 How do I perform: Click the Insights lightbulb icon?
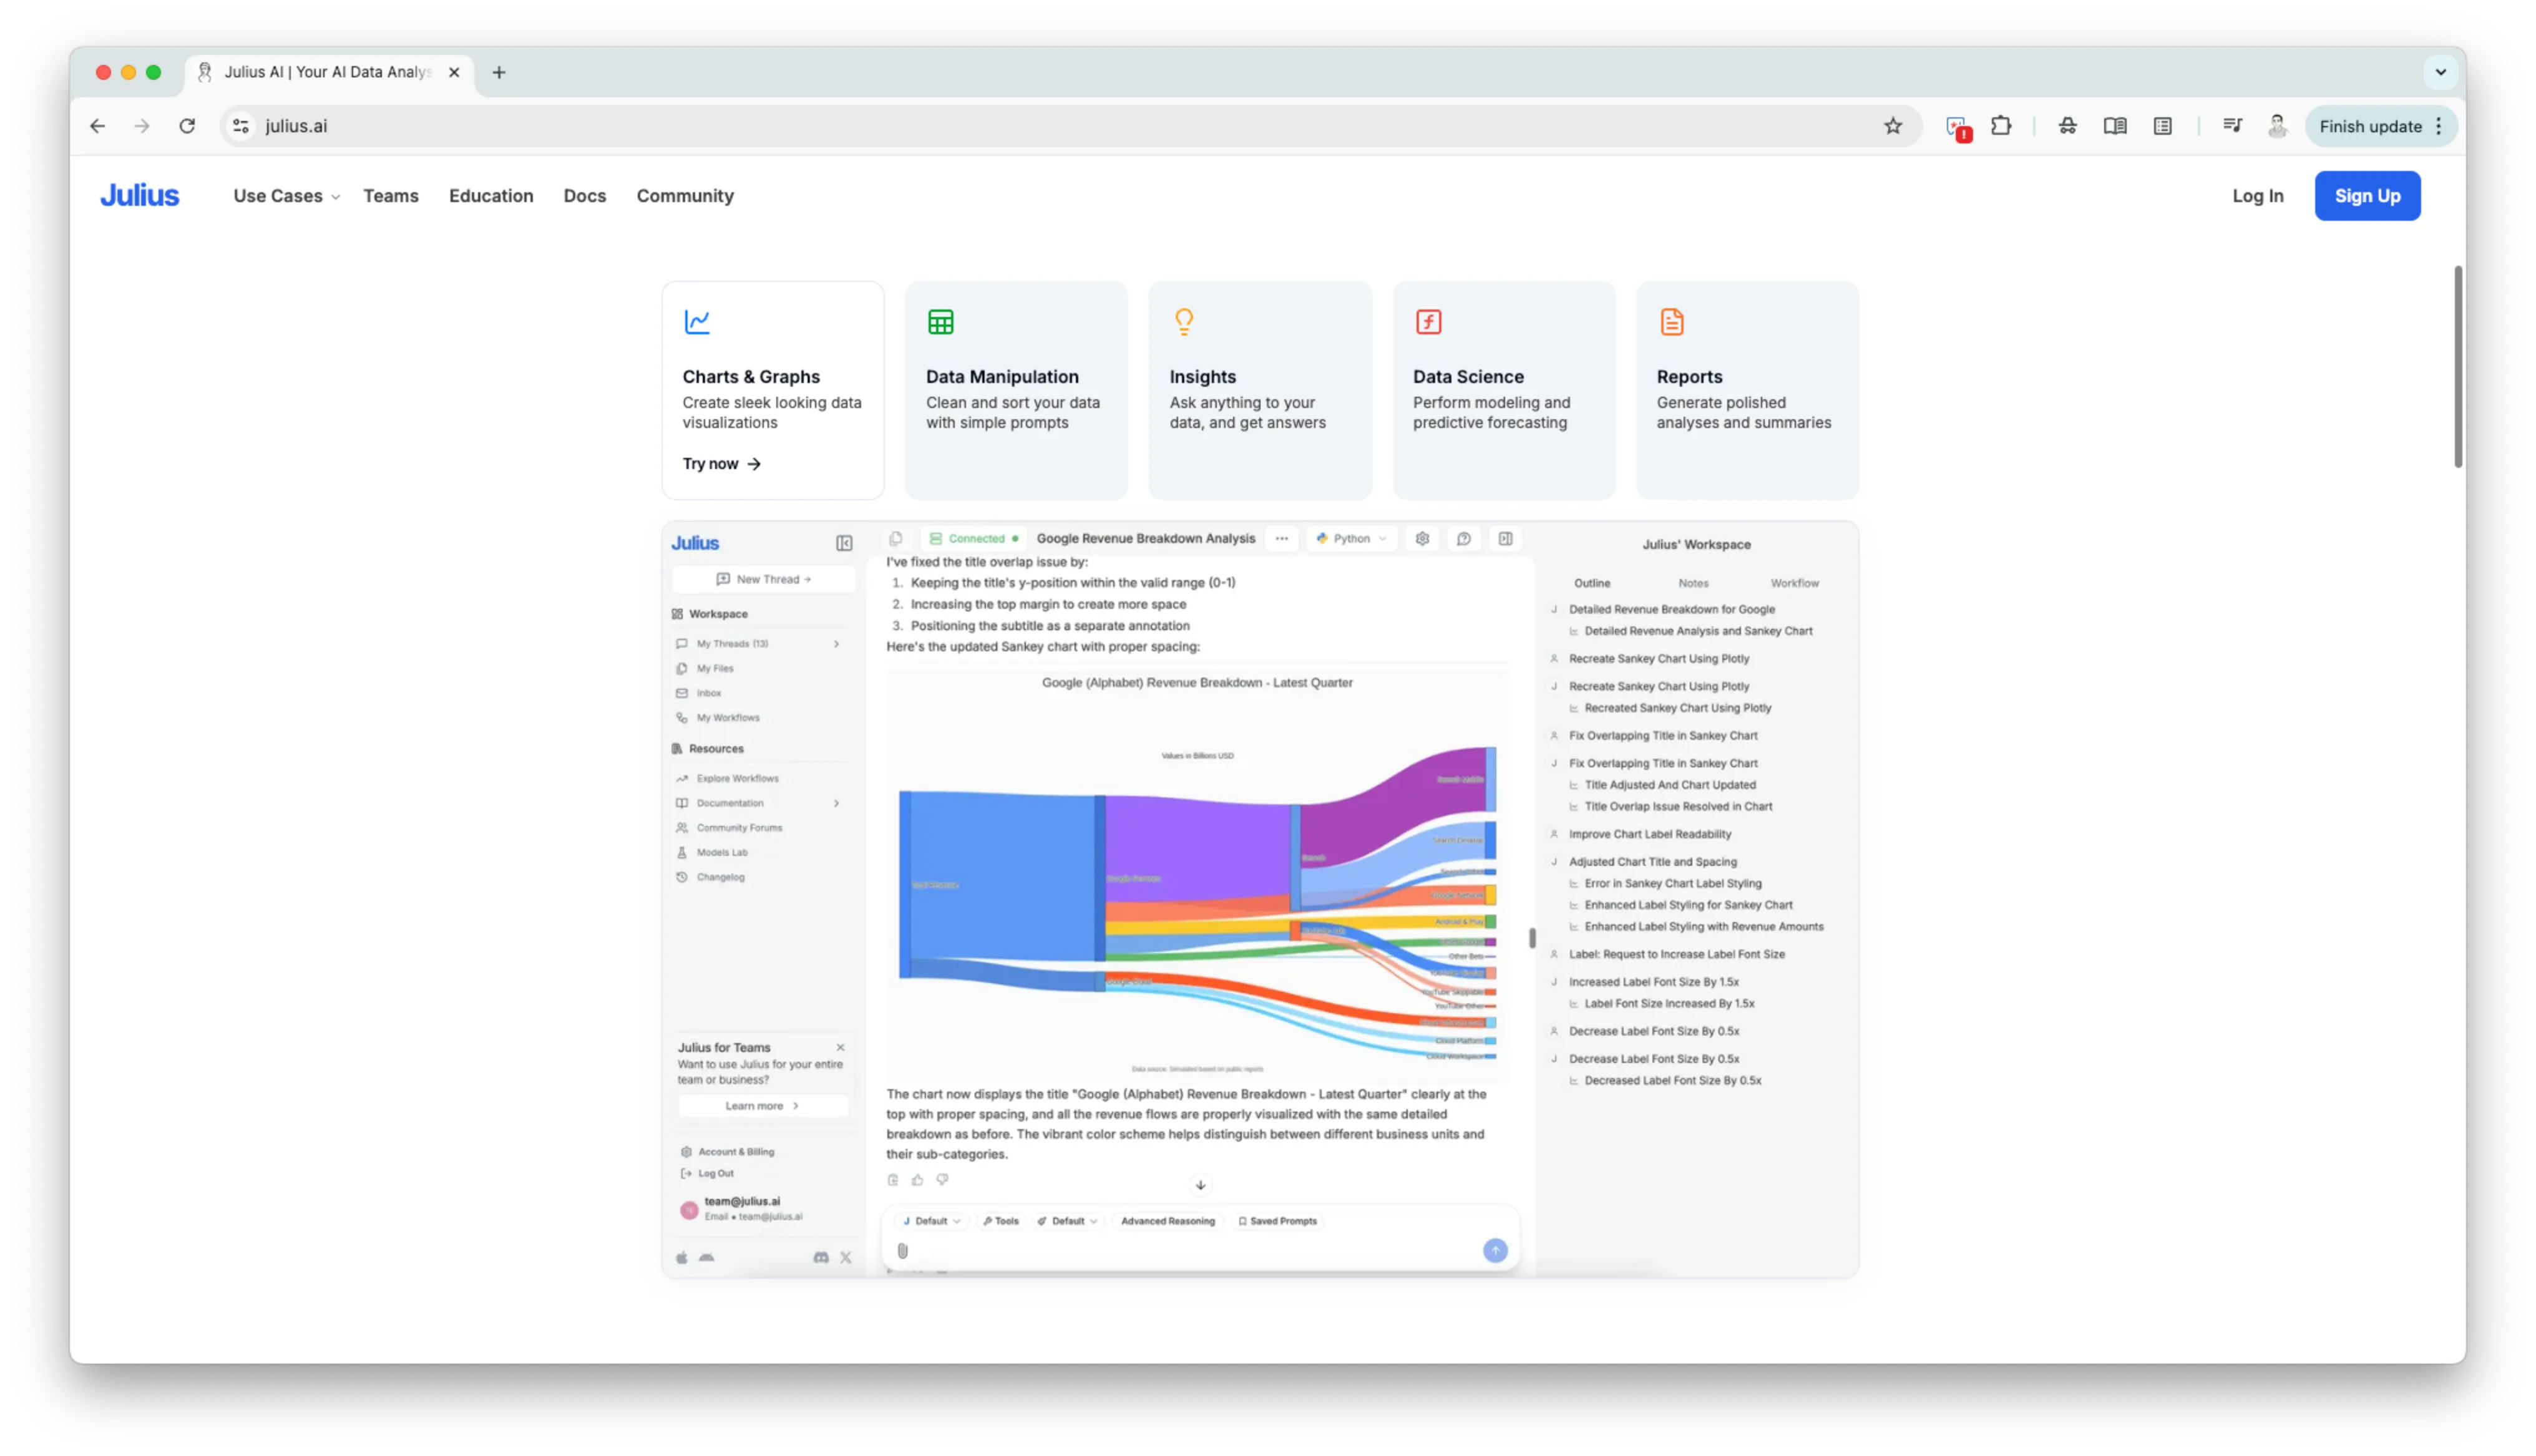[1184, 321]
